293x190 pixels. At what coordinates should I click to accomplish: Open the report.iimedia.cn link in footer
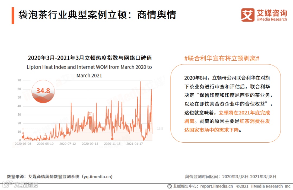(216, 186)
